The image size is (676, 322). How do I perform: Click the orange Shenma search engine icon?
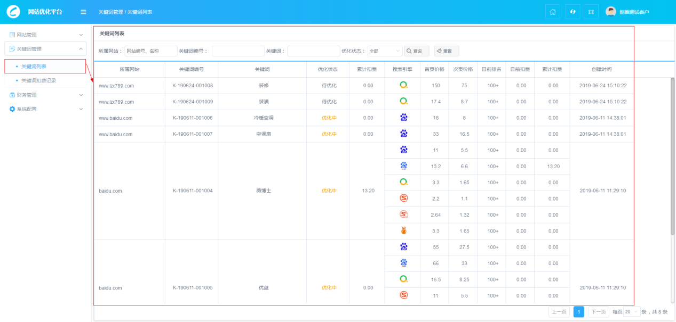coord(404,231)
